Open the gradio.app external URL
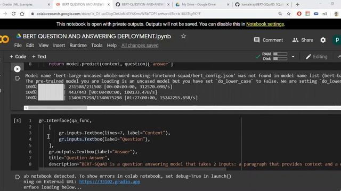Image resolution: width=341 pixels, height=191 pixels. pyautogui.click(x=110, y=181)
